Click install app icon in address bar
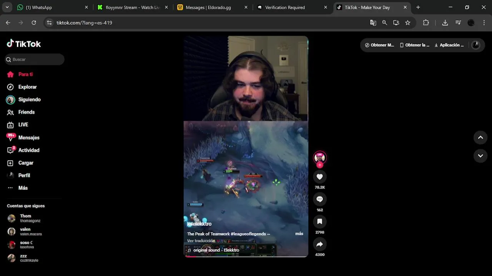The image size is (492, 276). [396, 23]
